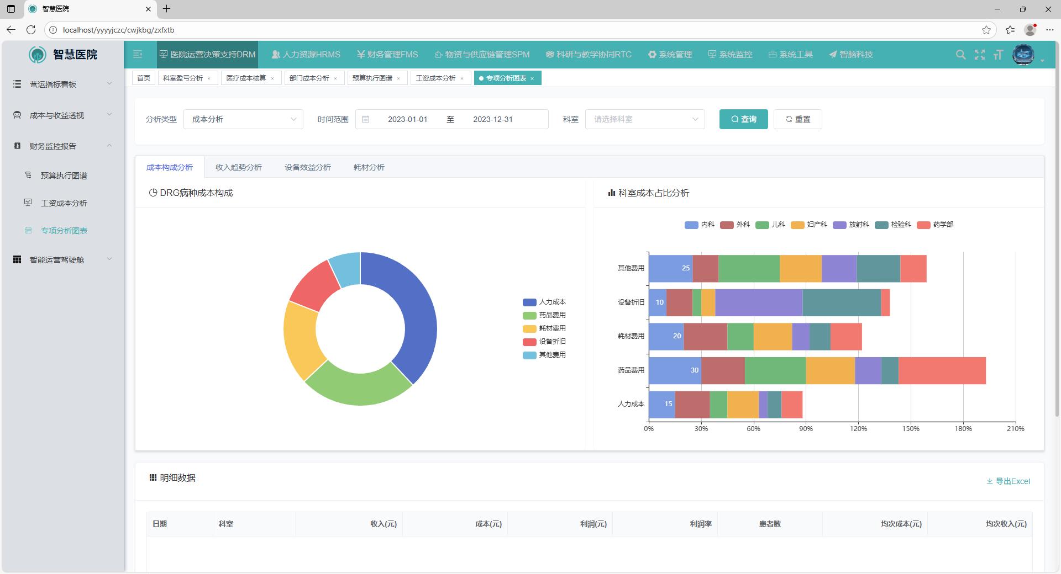Switch to 收入趋势分析 tab

tap(239, 167)
